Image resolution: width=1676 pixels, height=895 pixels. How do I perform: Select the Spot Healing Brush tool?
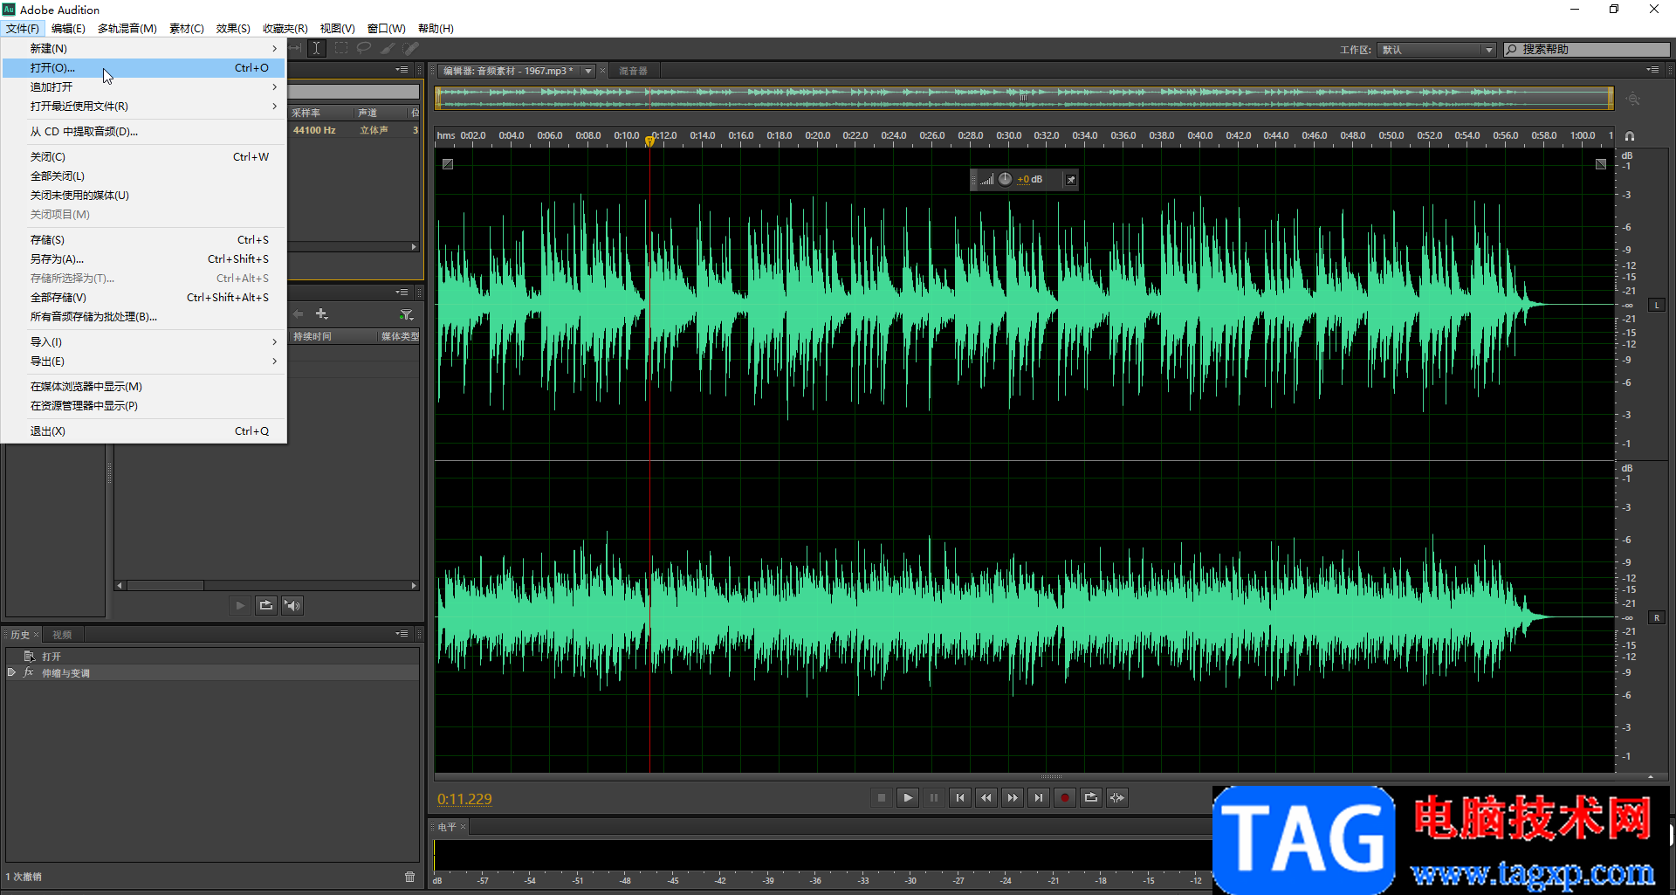coord(410,49)
